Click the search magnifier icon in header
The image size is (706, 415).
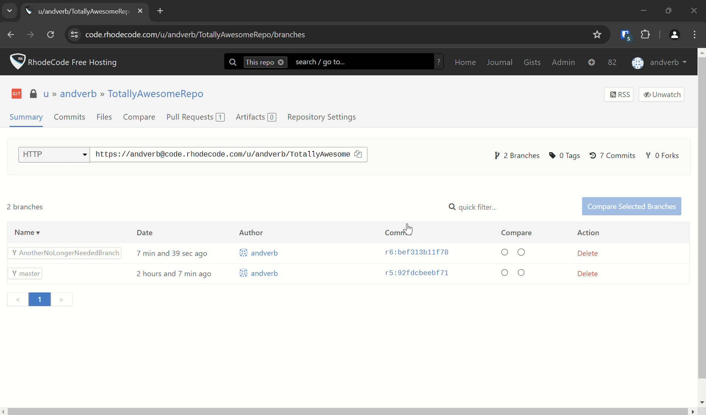tap(233, 62)
